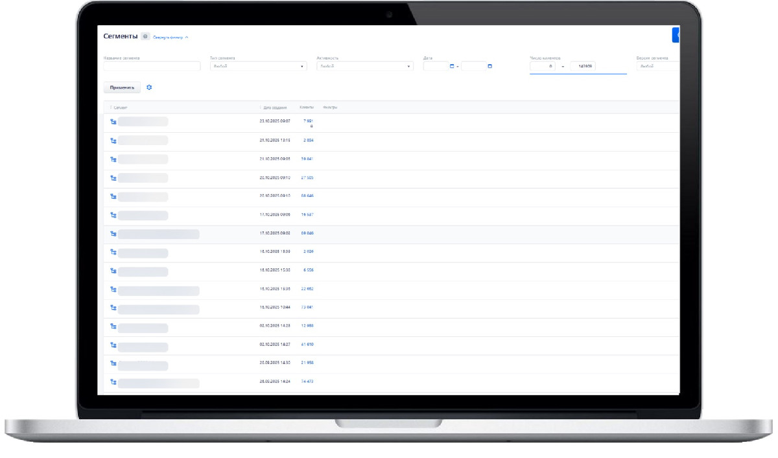Click segment tree icon in 23.10.2025 09:07 row

113,122
